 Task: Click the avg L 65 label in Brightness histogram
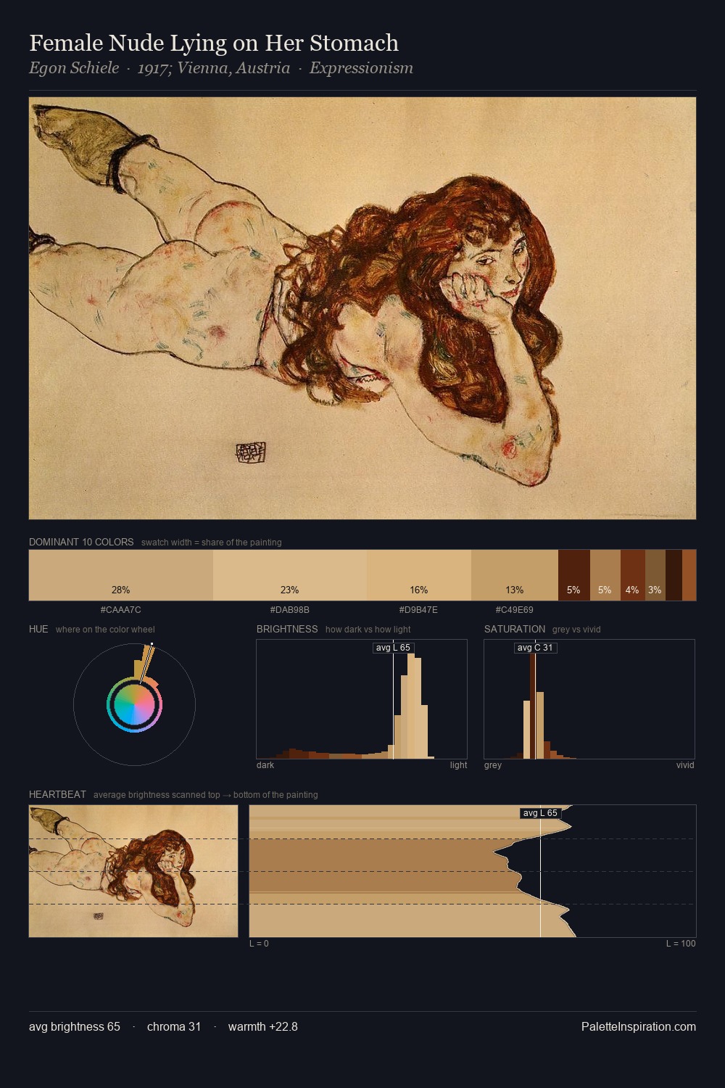(x=393, y=648)
